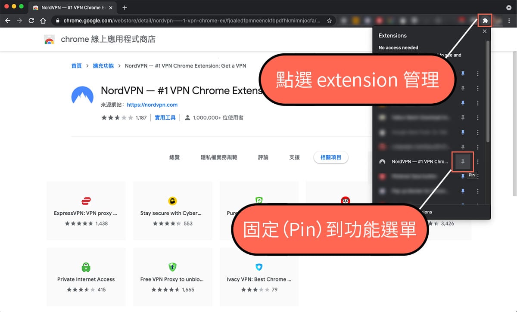Open the tab search dropdown arrow

509,8
